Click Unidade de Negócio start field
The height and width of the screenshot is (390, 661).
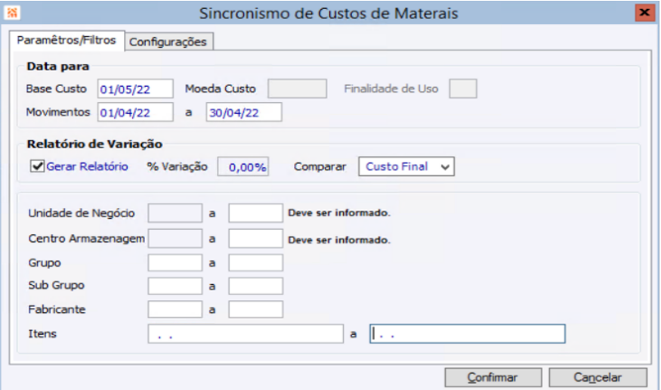coord(175,213)
